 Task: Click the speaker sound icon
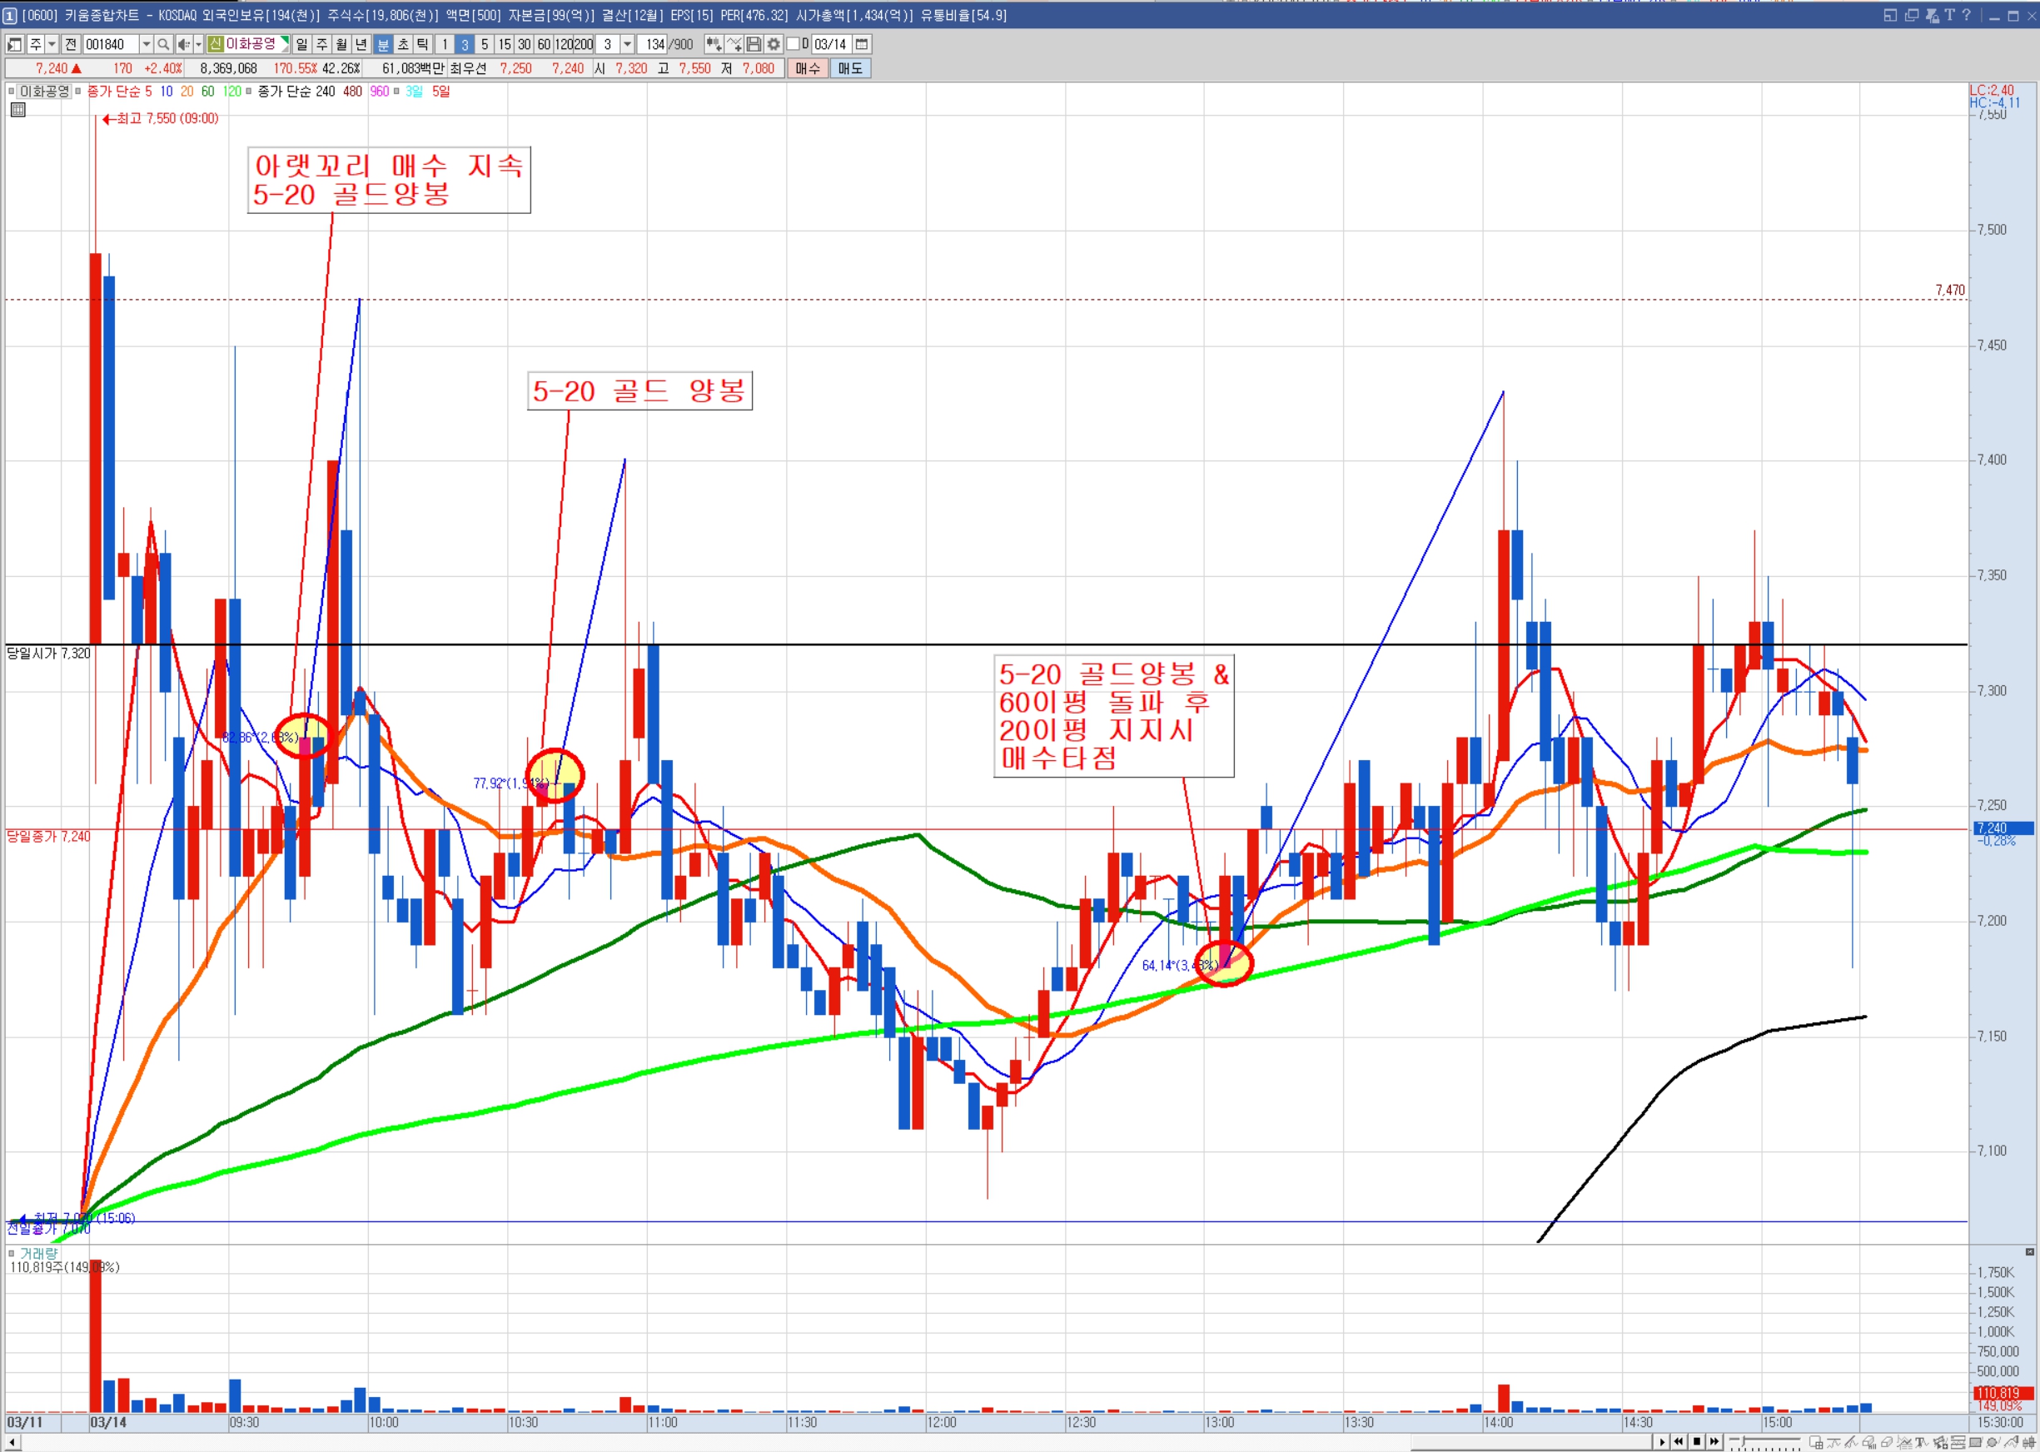coord(183,44)
